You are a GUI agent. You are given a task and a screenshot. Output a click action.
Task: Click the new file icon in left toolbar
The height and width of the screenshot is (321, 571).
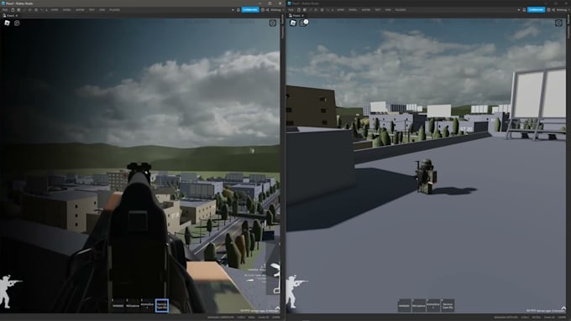pyautogui.click(x=13, y=10)
